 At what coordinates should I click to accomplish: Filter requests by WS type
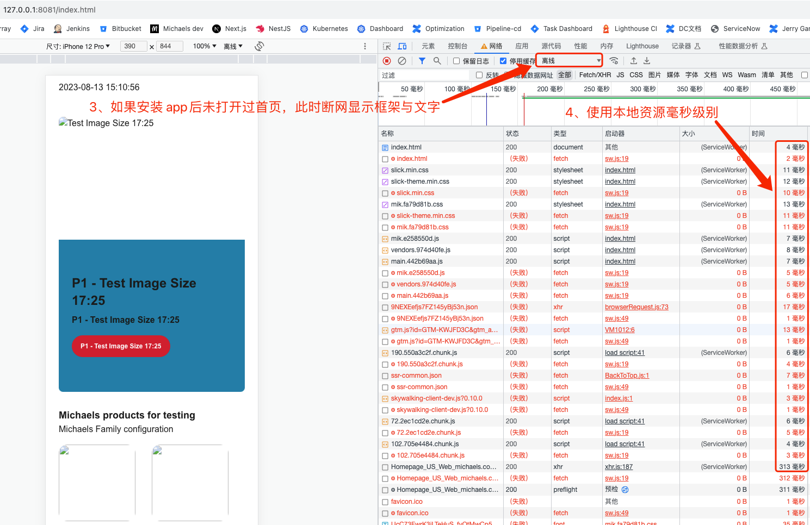pos(727,75)
